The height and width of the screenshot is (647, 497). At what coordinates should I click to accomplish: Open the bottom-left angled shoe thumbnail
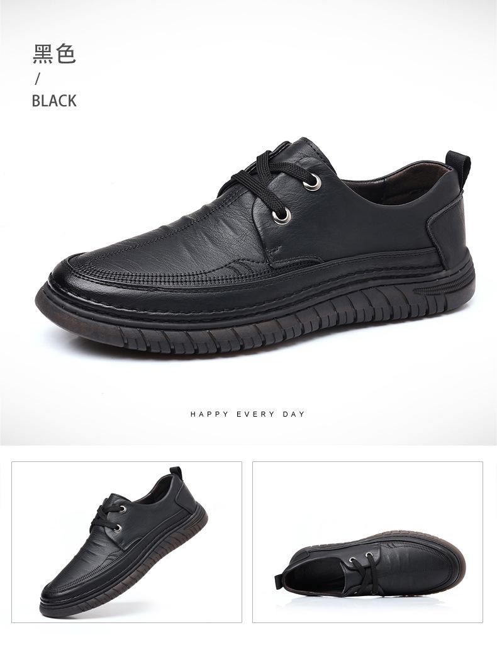[x=126, y=542]
